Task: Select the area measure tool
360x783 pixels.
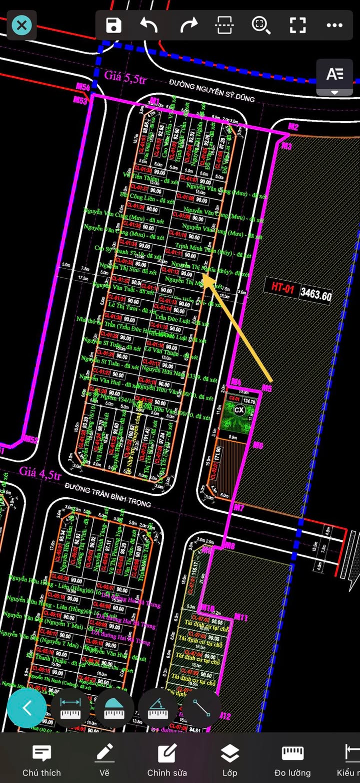Action: (114, 708)
